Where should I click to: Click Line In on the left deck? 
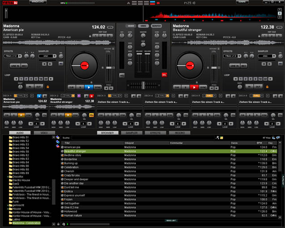pyautogui.click(x=15, y=66)
